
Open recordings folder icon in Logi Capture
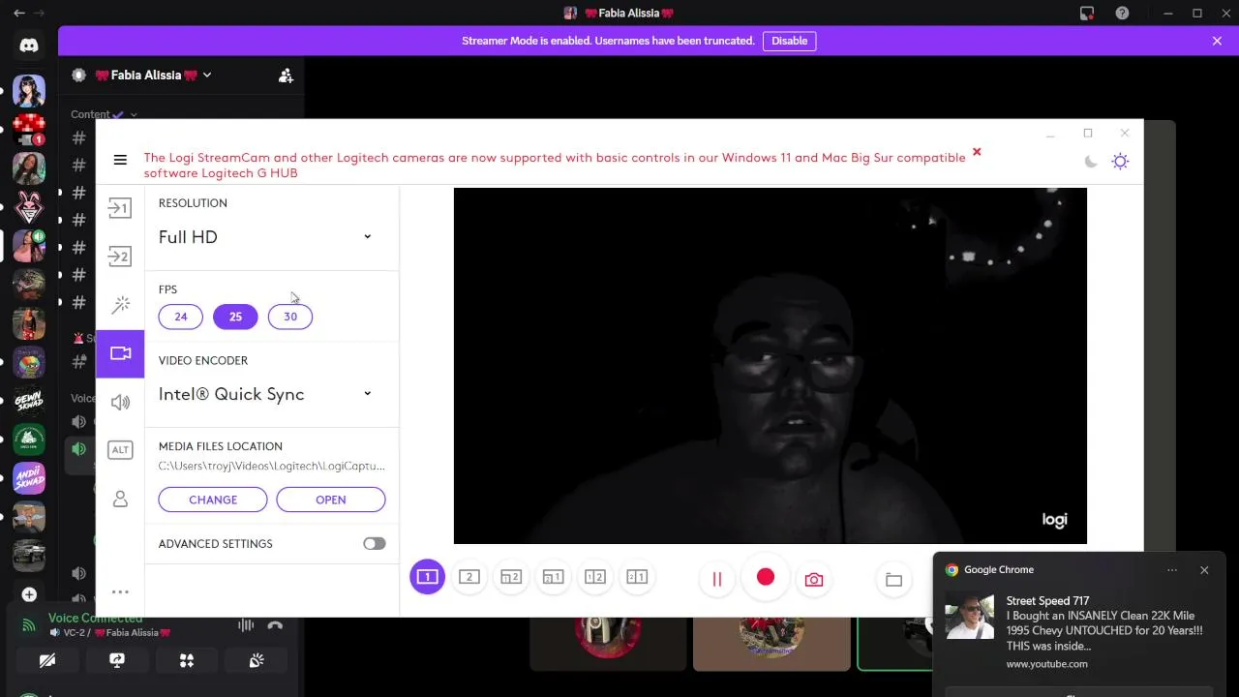click(893, 579)
